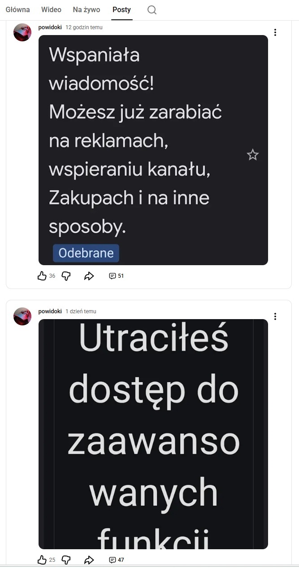Click powidoki avatar on the second post
The image size is (299, 569).
[22, 316]
